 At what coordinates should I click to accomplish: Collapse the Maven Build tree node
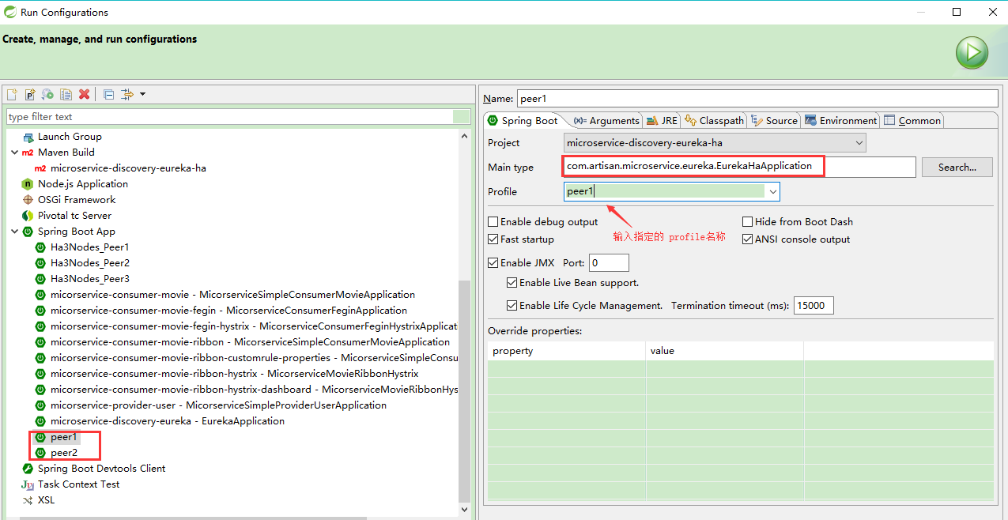click(x=14, y=153)
